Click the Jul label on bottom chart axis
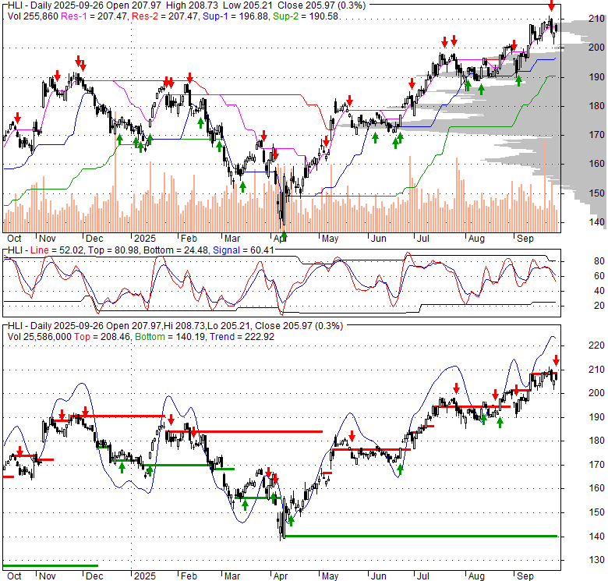The height and width of the screenshot is (581, 608). [x=422, y=576]
